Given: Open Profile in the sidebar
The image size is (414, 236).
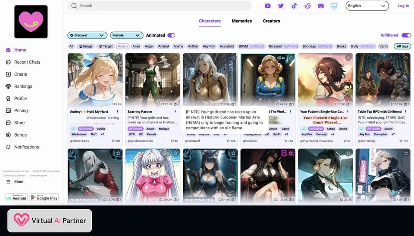Looking at the screenshot, I should [x=16, y=98].
